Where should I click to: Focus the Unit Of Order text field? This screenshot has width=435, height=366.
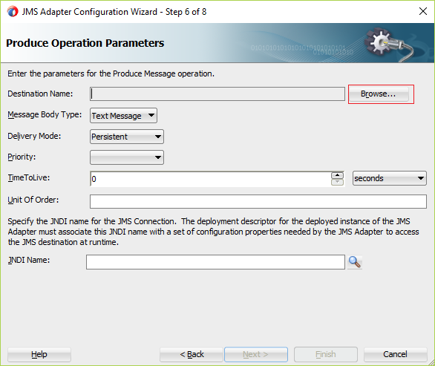pos(258,201)
